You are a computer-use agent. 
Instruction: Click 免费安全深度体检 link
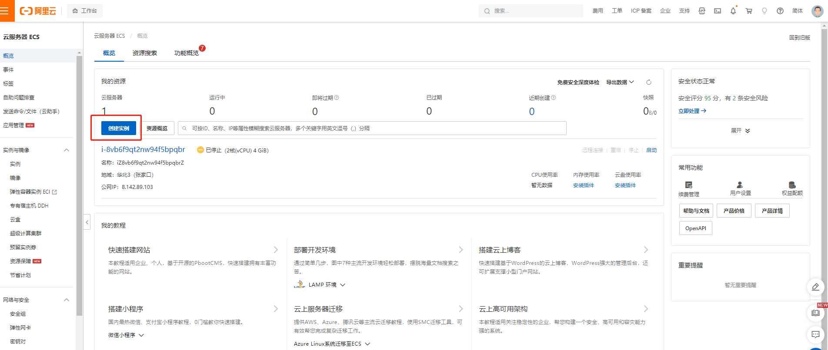coord(578,82)
